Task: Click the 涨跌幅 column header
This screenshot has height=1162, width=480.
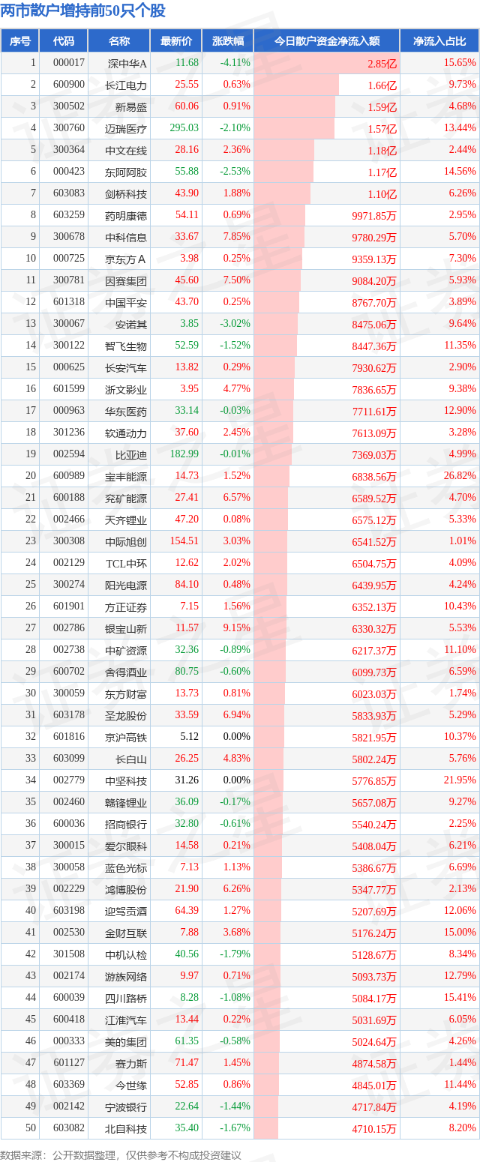Action: (x=227, y=41)
